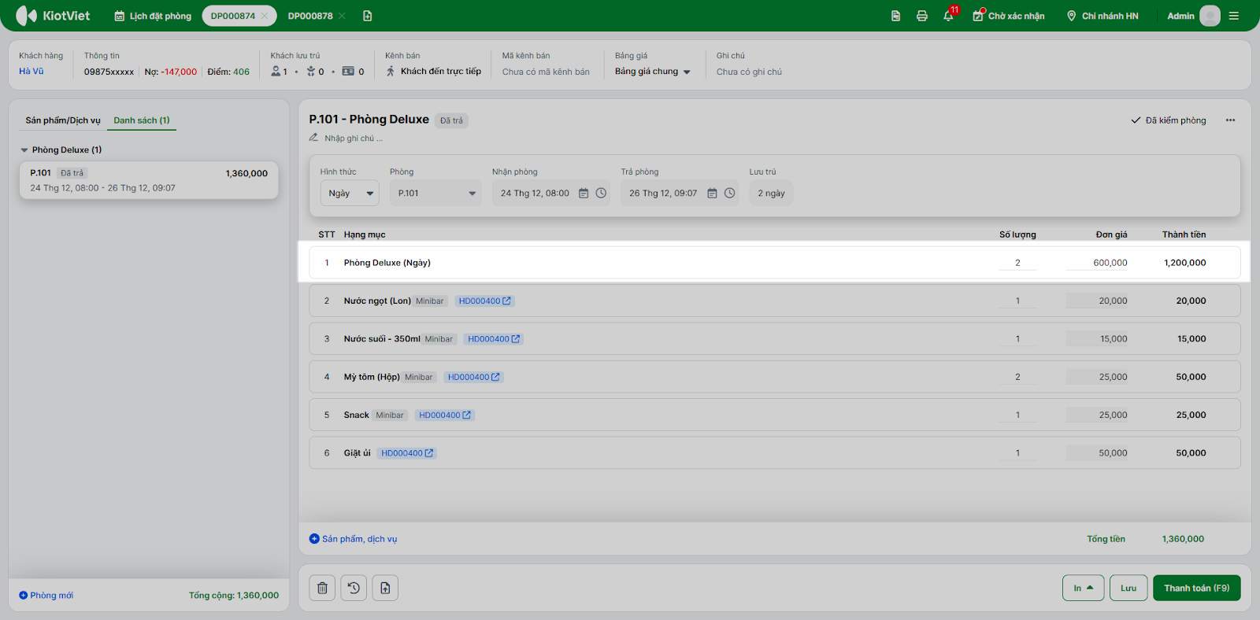The image size is (1260, 620).
Task: Open HD000400 invoice link for Snack
Action: [x=445, y=415]
